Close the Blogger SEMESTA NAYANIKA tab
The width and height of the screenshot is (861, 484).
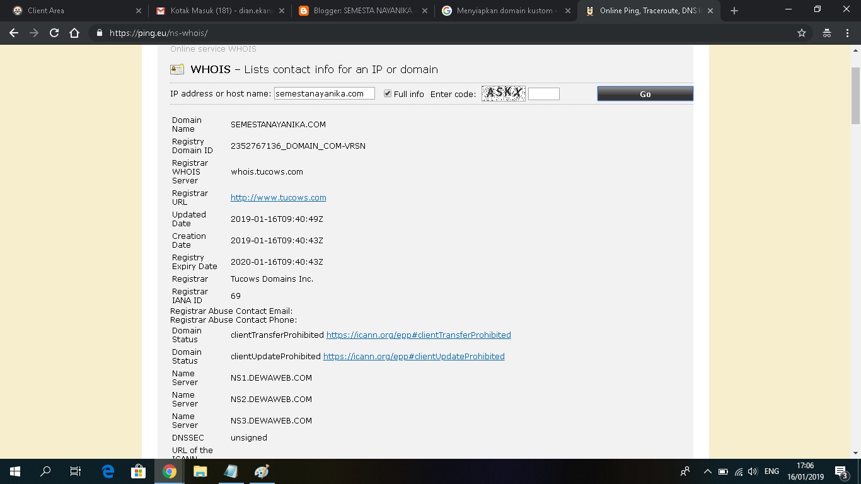point(425,11)
